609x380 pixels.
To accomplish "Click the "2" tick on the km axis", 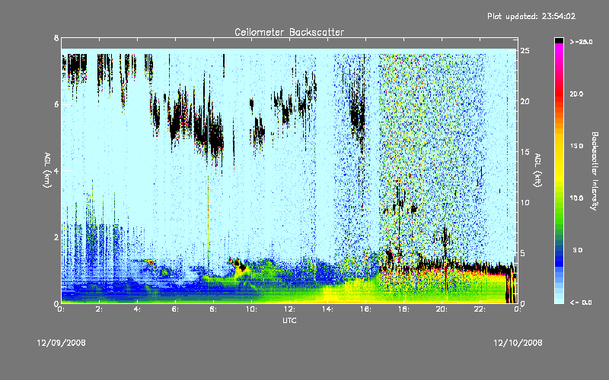I will pyautogui.click(x=56, y=237).
